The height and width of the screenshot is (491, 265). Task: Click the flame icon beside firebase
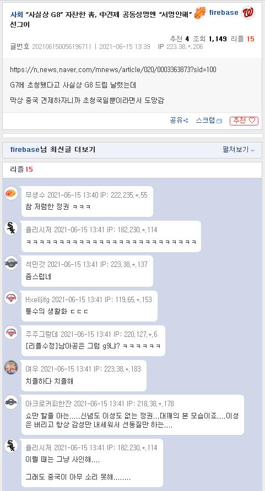[x=200, y=13]
